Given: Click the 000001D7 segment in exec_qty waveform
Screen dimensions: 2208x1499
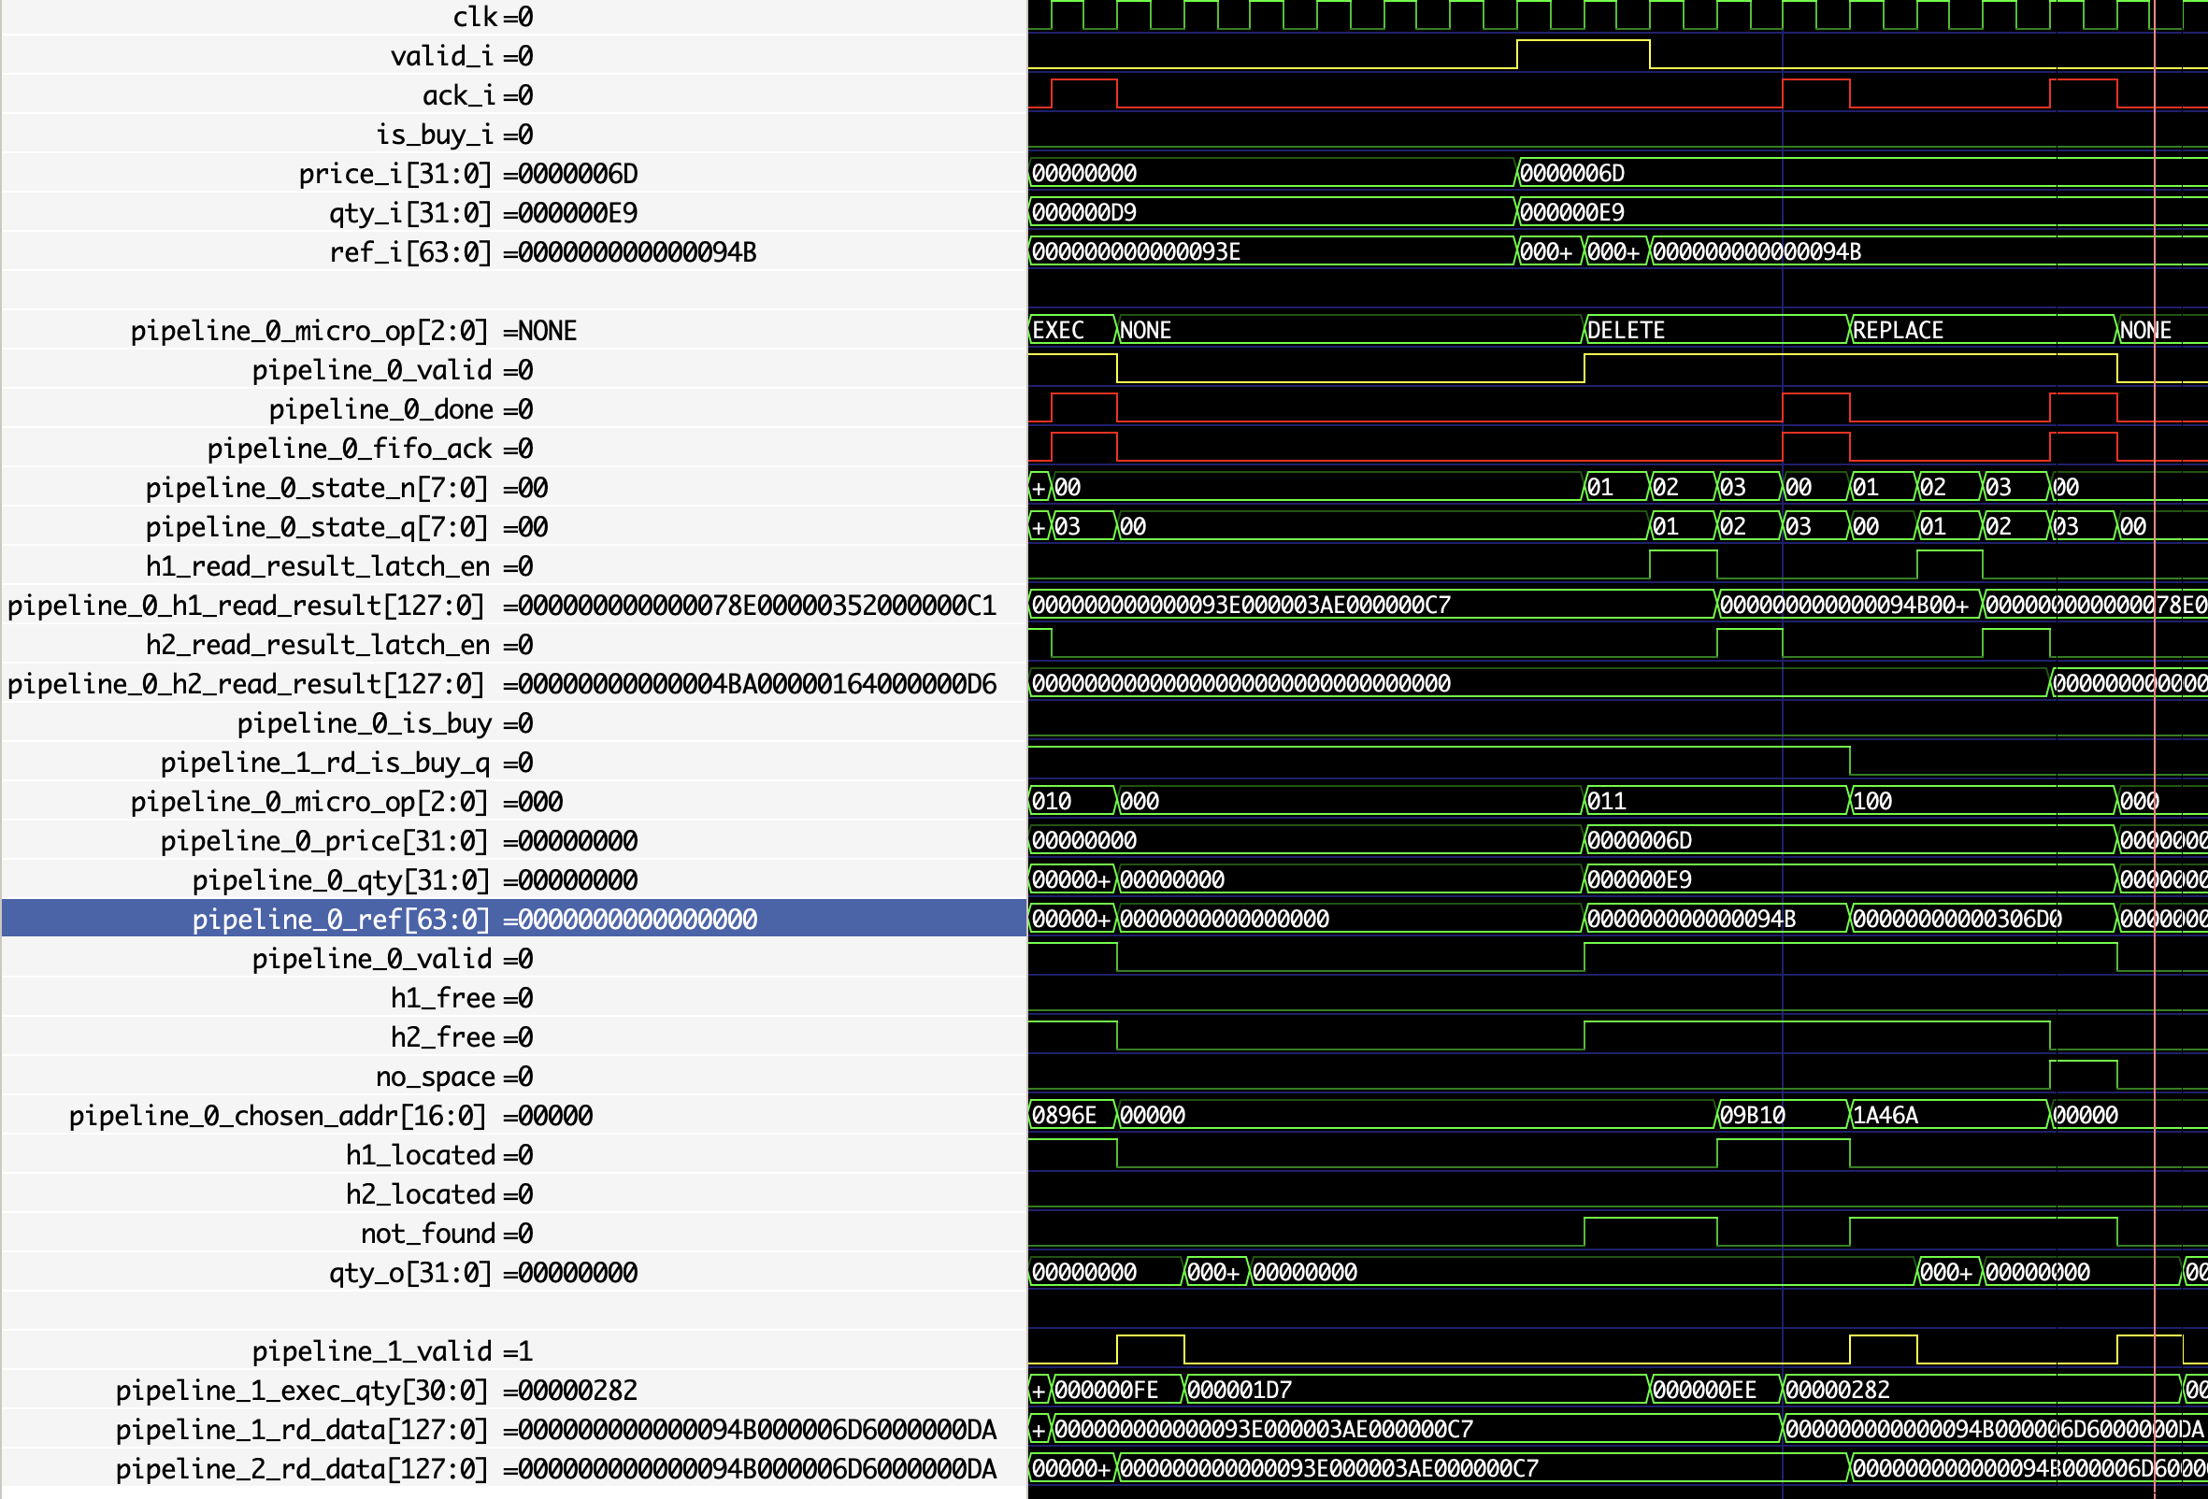Looking at the screenshot, I should 1415,1390.
